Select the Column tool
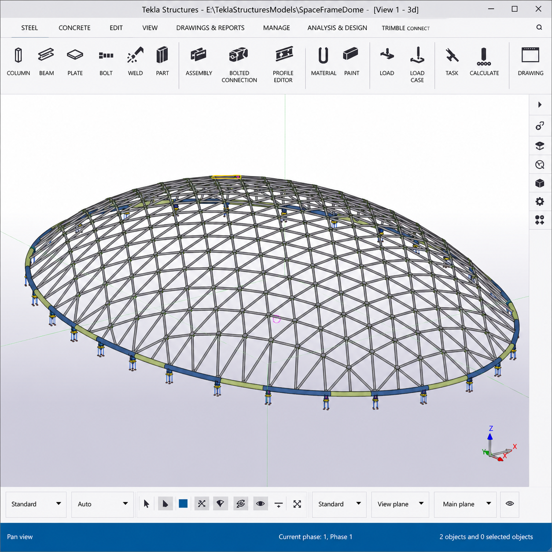The height and width of the screenshot is (552, 552). [x=18, y=61]
